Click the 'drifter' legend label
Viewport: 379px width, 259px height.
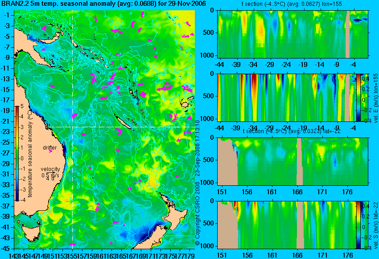click(50, 148)
